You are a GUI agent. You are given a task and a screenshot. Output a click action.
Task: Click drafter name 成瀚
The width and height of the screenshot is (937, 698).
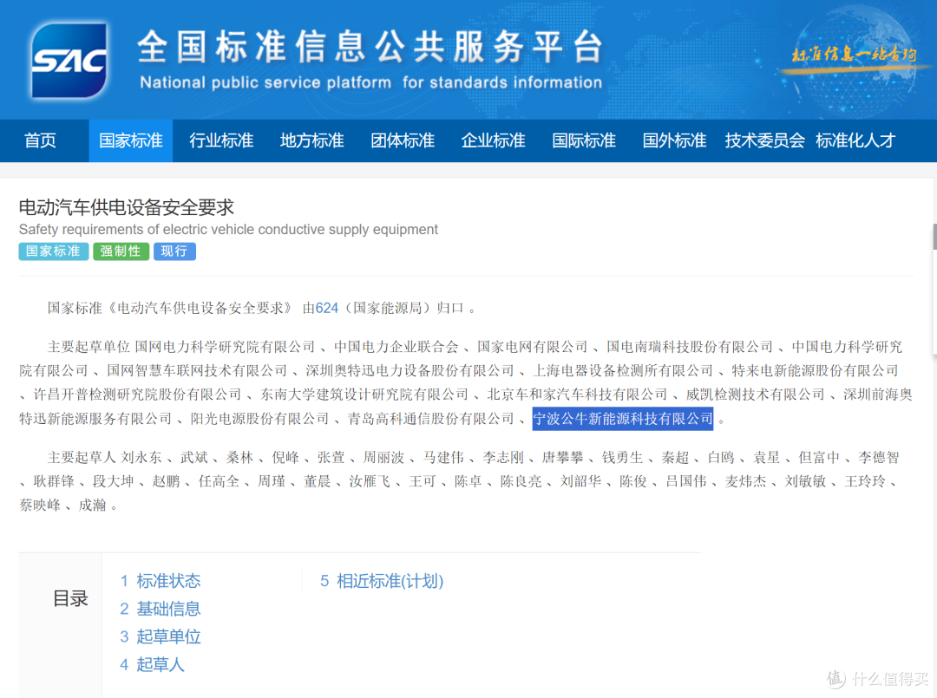(92, 506)
